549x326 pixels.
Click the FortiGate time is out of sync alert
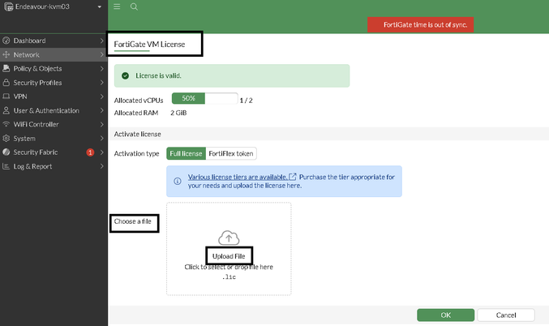pos(421,24)
